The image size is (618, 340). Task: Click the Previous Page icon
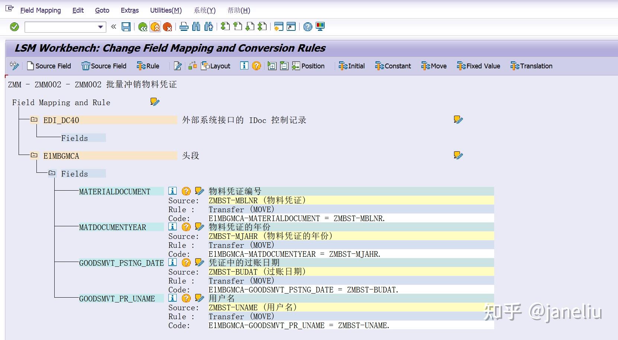pyautogui.click(x=238, y=26)
